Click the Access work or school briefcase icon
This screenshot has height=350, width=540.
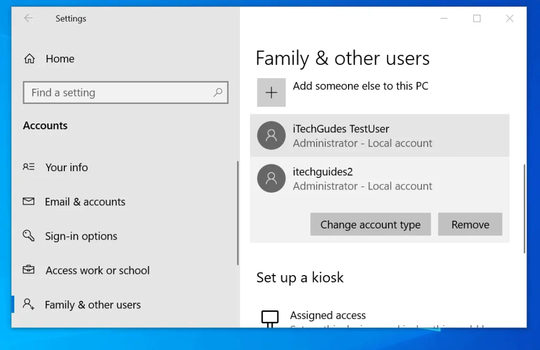click(28, 270)
